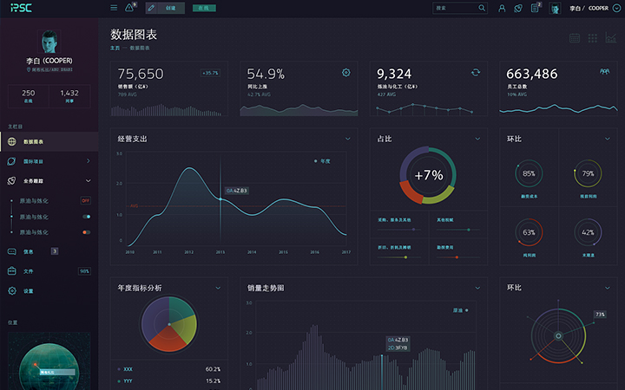Click the +35.7% badge on the 75,650 card
Screen dimensions: 625x390
pos(210,73)
